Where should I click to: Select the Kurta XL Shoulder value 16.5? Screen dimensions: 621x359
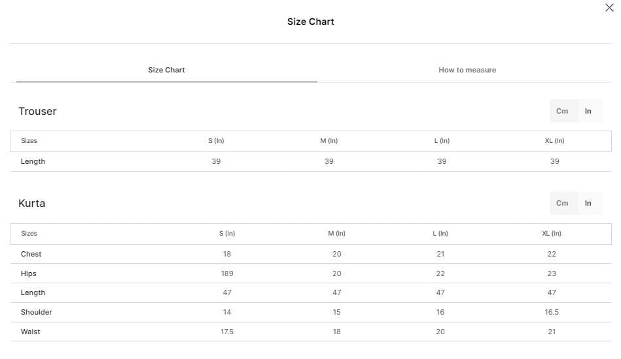coord(552,312)
